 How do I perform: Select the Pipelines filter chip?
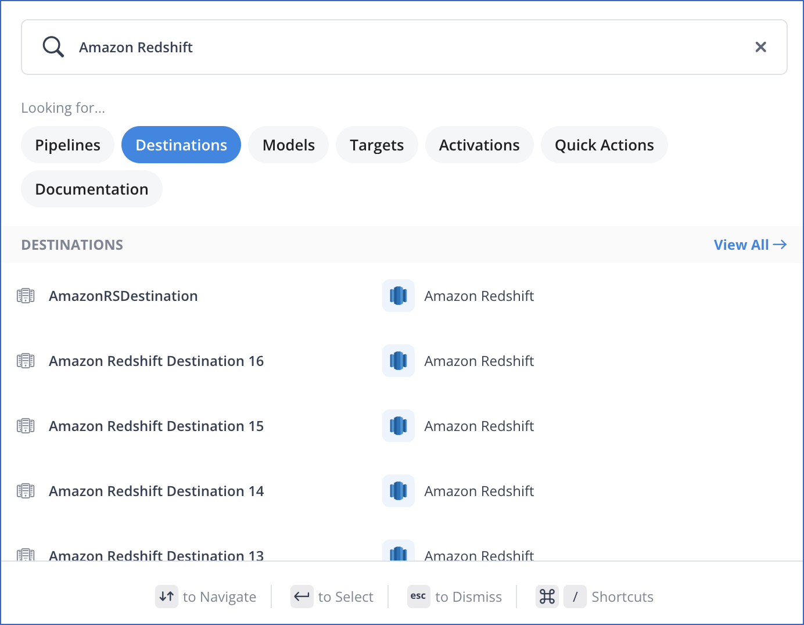tap(68, 145)
